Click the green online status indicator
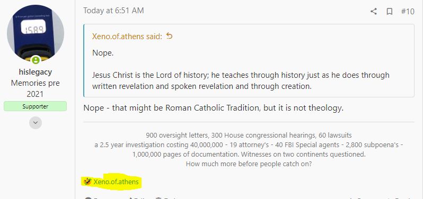Viewport: 423px width, 199px height. click(x=36, y=60)
